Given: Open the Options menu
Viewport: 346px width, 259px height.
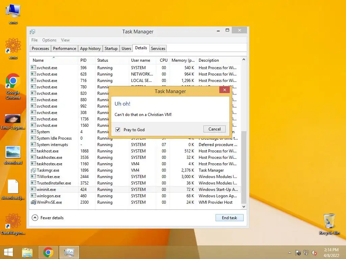Looking at the screenshot, I should click(49, 40).
